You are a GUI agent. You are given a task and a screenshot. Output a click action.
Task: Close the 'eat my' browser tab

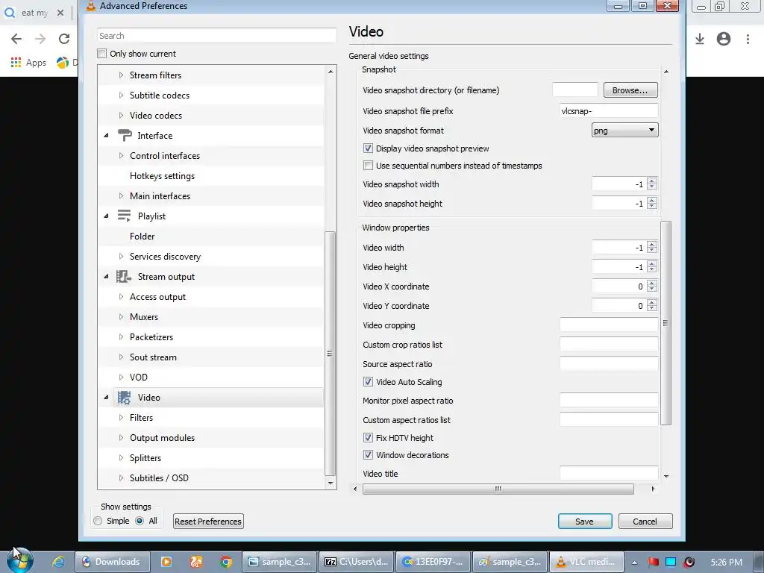click(60, 13)
